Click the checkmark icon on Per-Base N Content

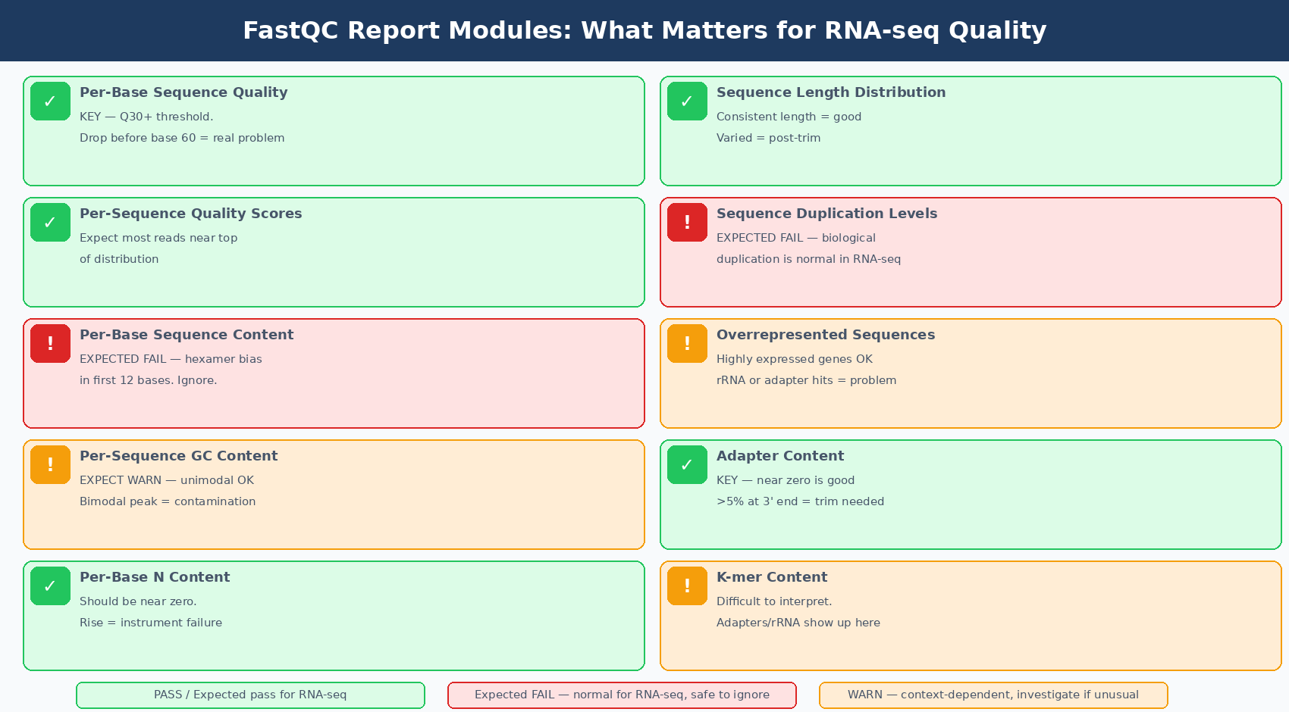coord(50,586)
